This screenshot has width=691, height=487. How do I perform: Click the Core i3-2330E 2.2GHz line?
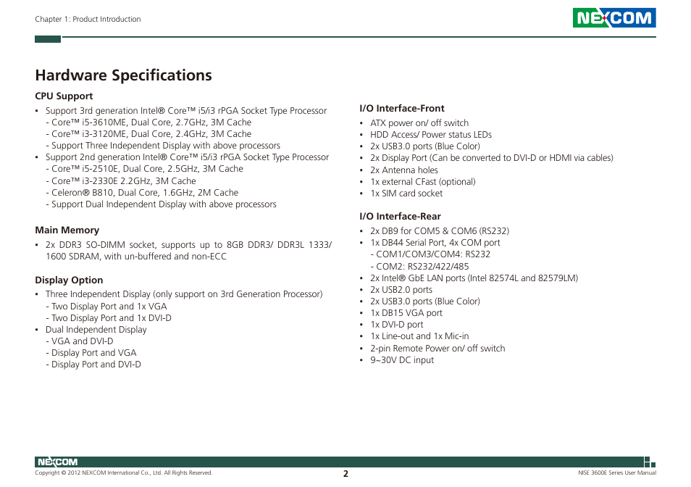[121, 180]
